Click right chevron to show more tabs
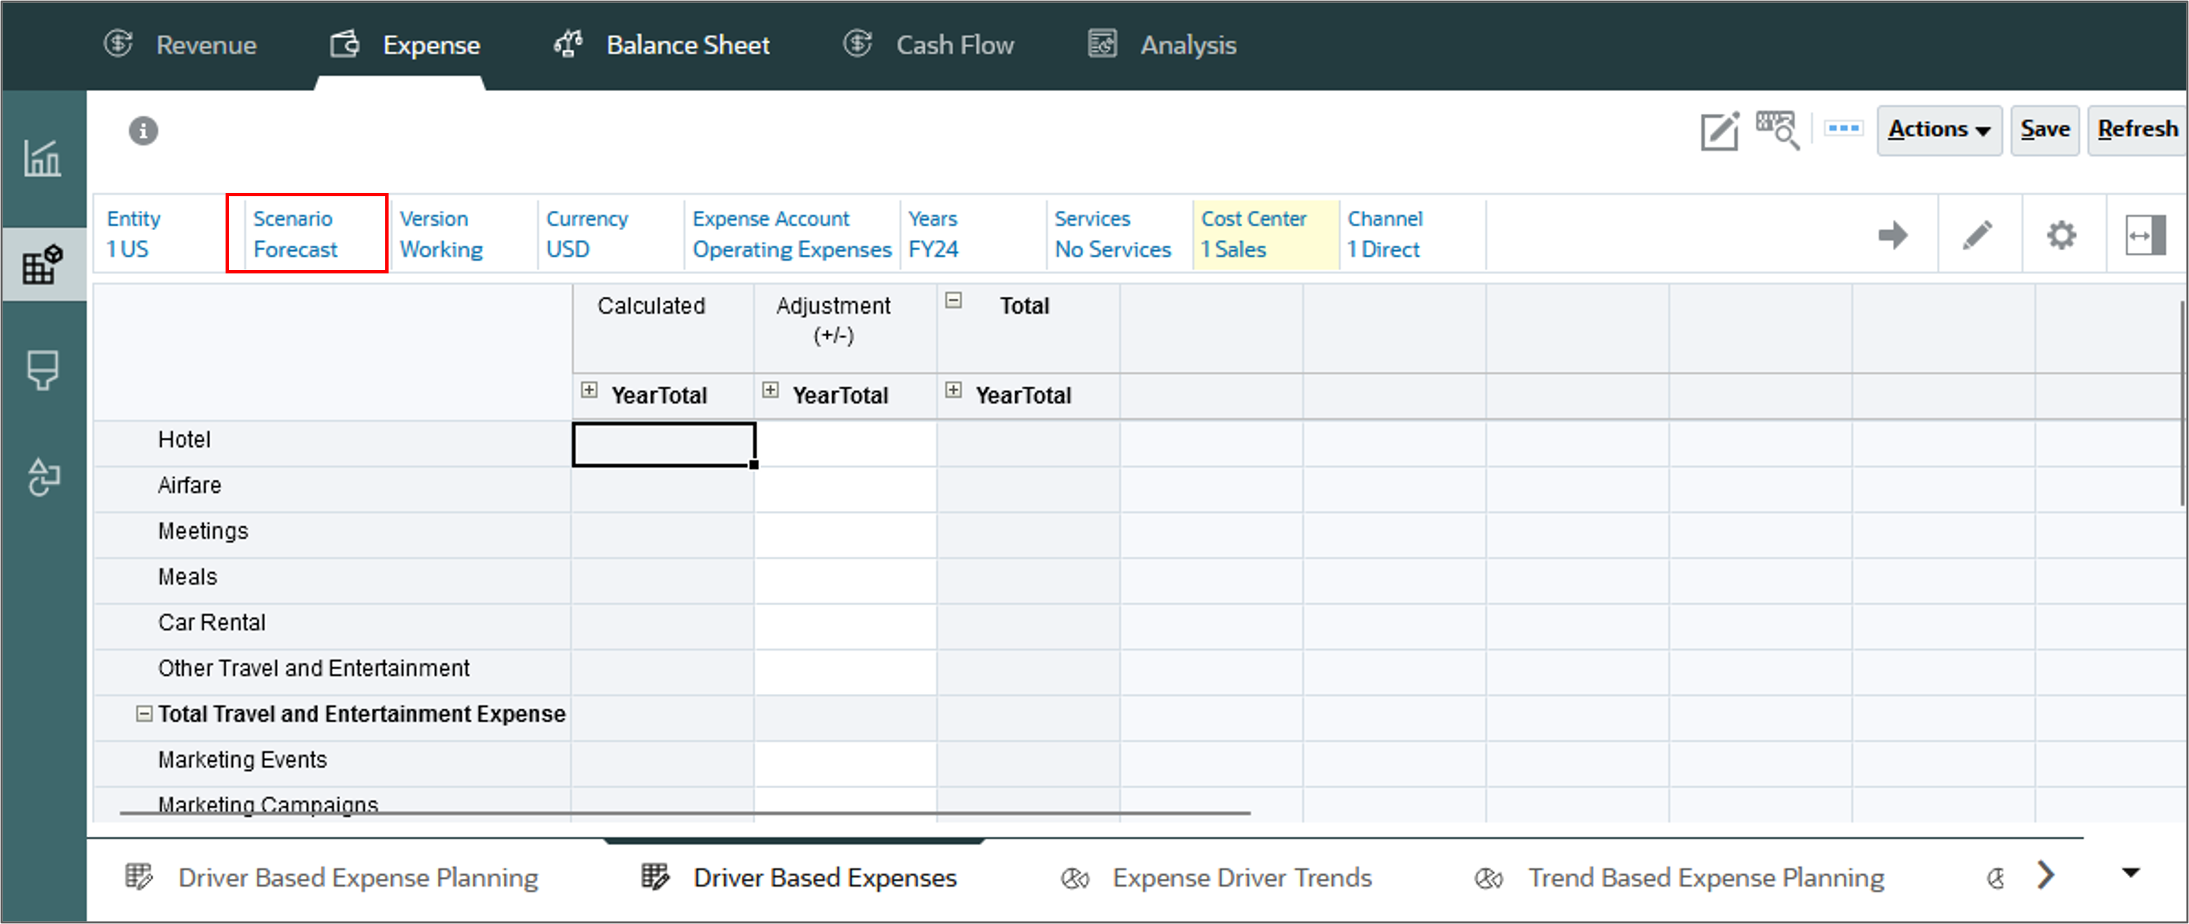 2045,875
